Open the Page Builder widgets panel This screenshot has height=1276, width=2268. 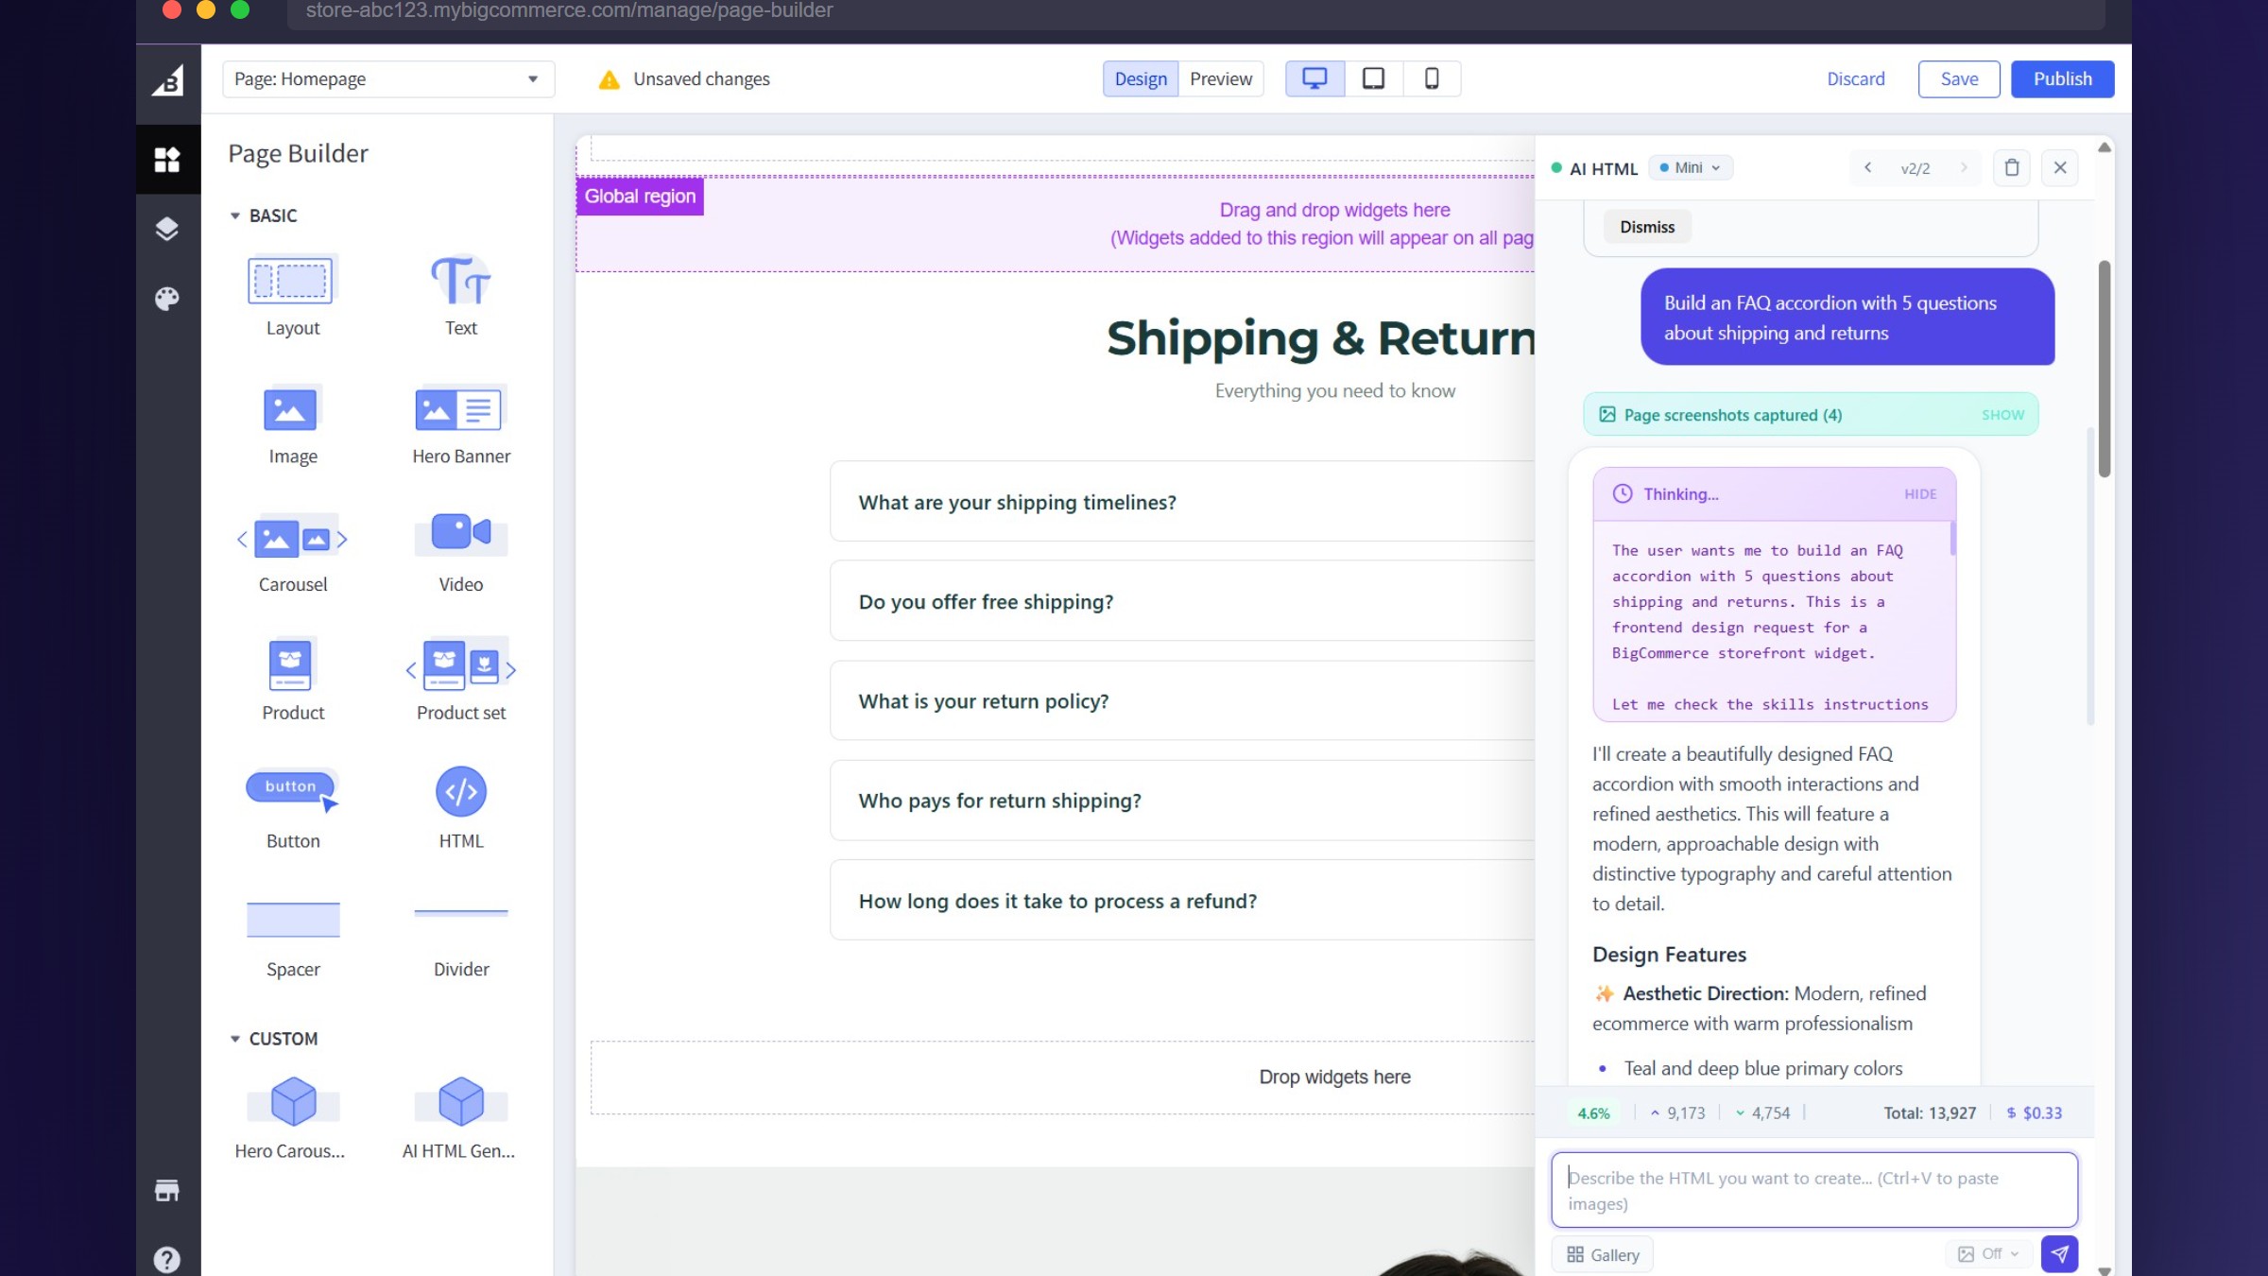(168, 159)
